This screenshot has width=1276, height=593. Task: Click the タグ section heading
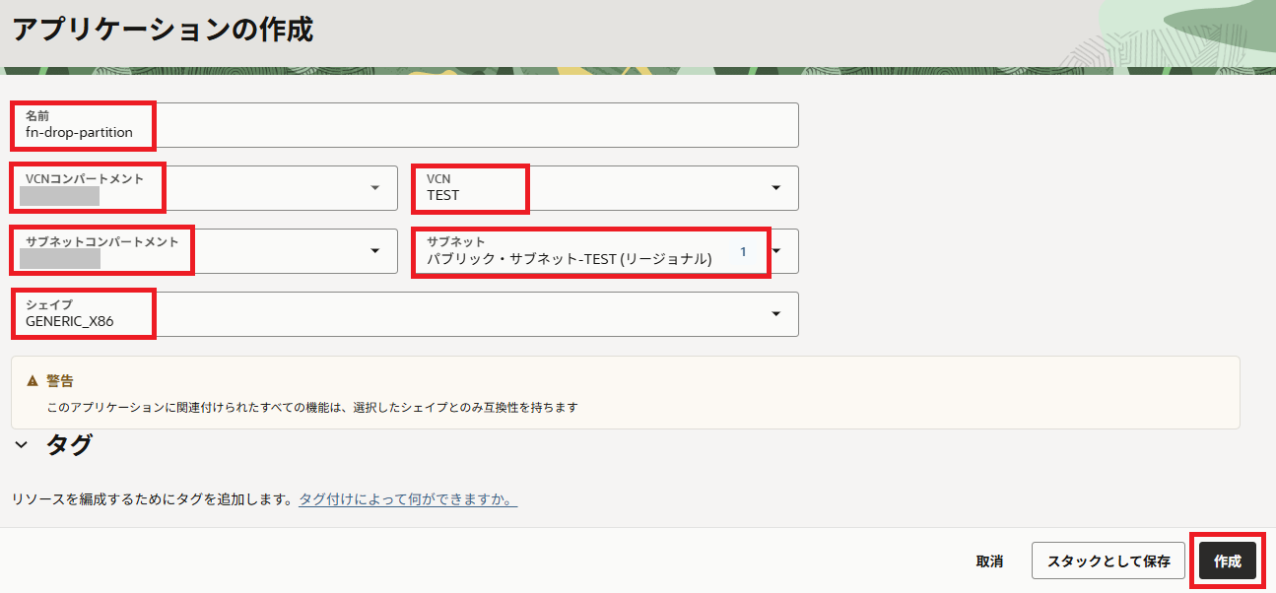(x=69, y=445)
